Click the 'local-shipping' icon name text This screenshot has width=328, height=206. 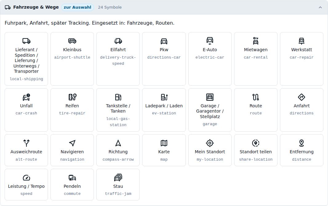point(26,79)
